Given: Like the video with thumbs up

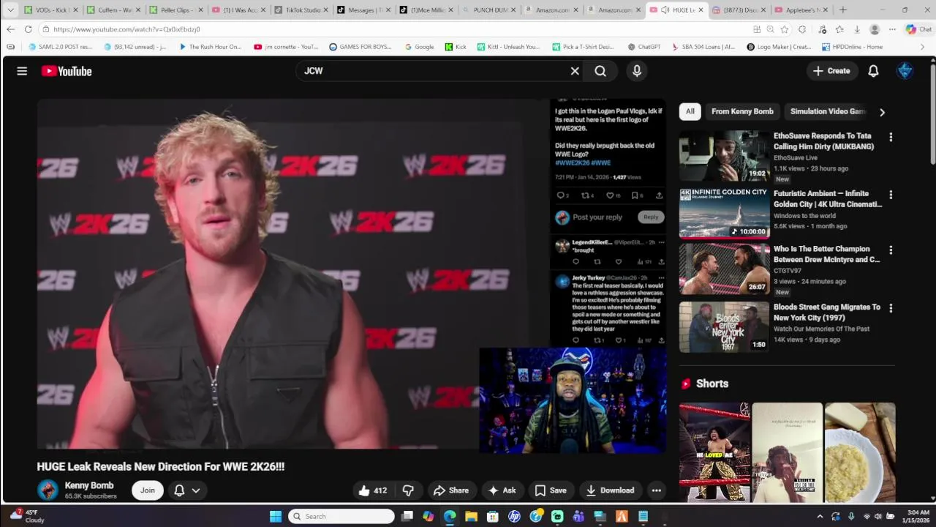Looking at the screenshot, I should point(373,490).
